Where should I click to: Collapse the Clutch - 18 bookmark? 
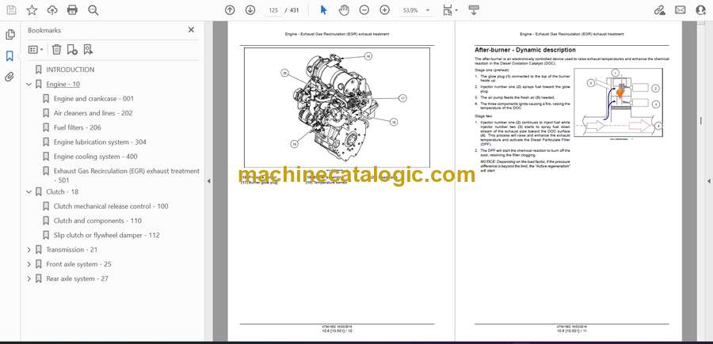click(29, 192)
